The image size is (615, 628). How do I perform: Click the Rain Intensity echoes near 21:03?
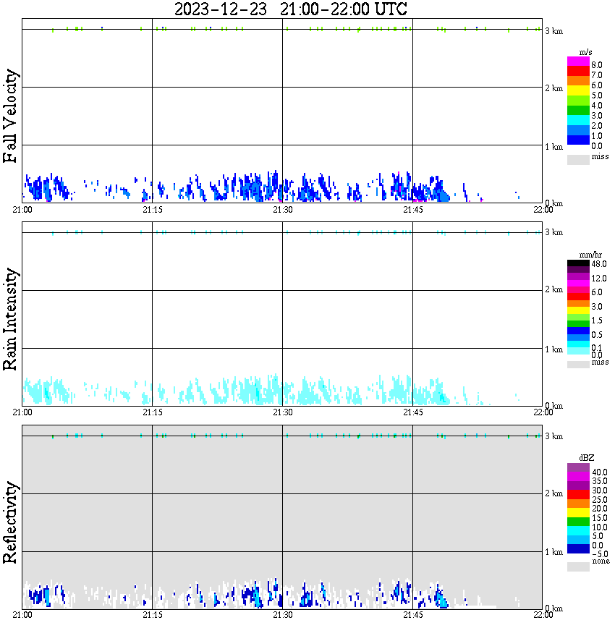point(47,391)
